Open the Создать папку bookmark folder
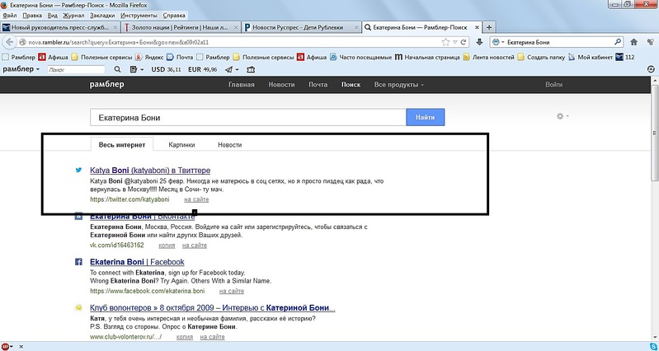The image size is (659, 351). [x=541, y=57]
